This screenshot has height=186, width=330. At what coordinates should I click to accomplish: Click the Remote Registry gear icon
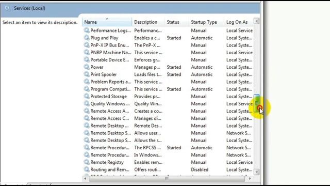tap(87, 162)
